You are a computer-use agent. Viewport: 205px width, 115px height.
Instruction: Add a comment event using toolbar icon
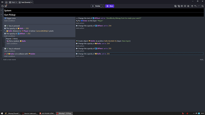point(185,6)
